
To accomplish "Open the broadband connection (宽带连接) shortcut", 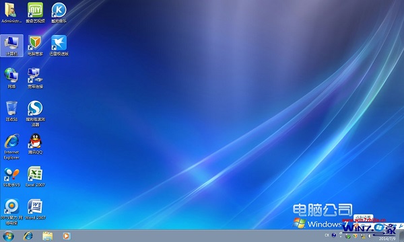I will point(35,78).
